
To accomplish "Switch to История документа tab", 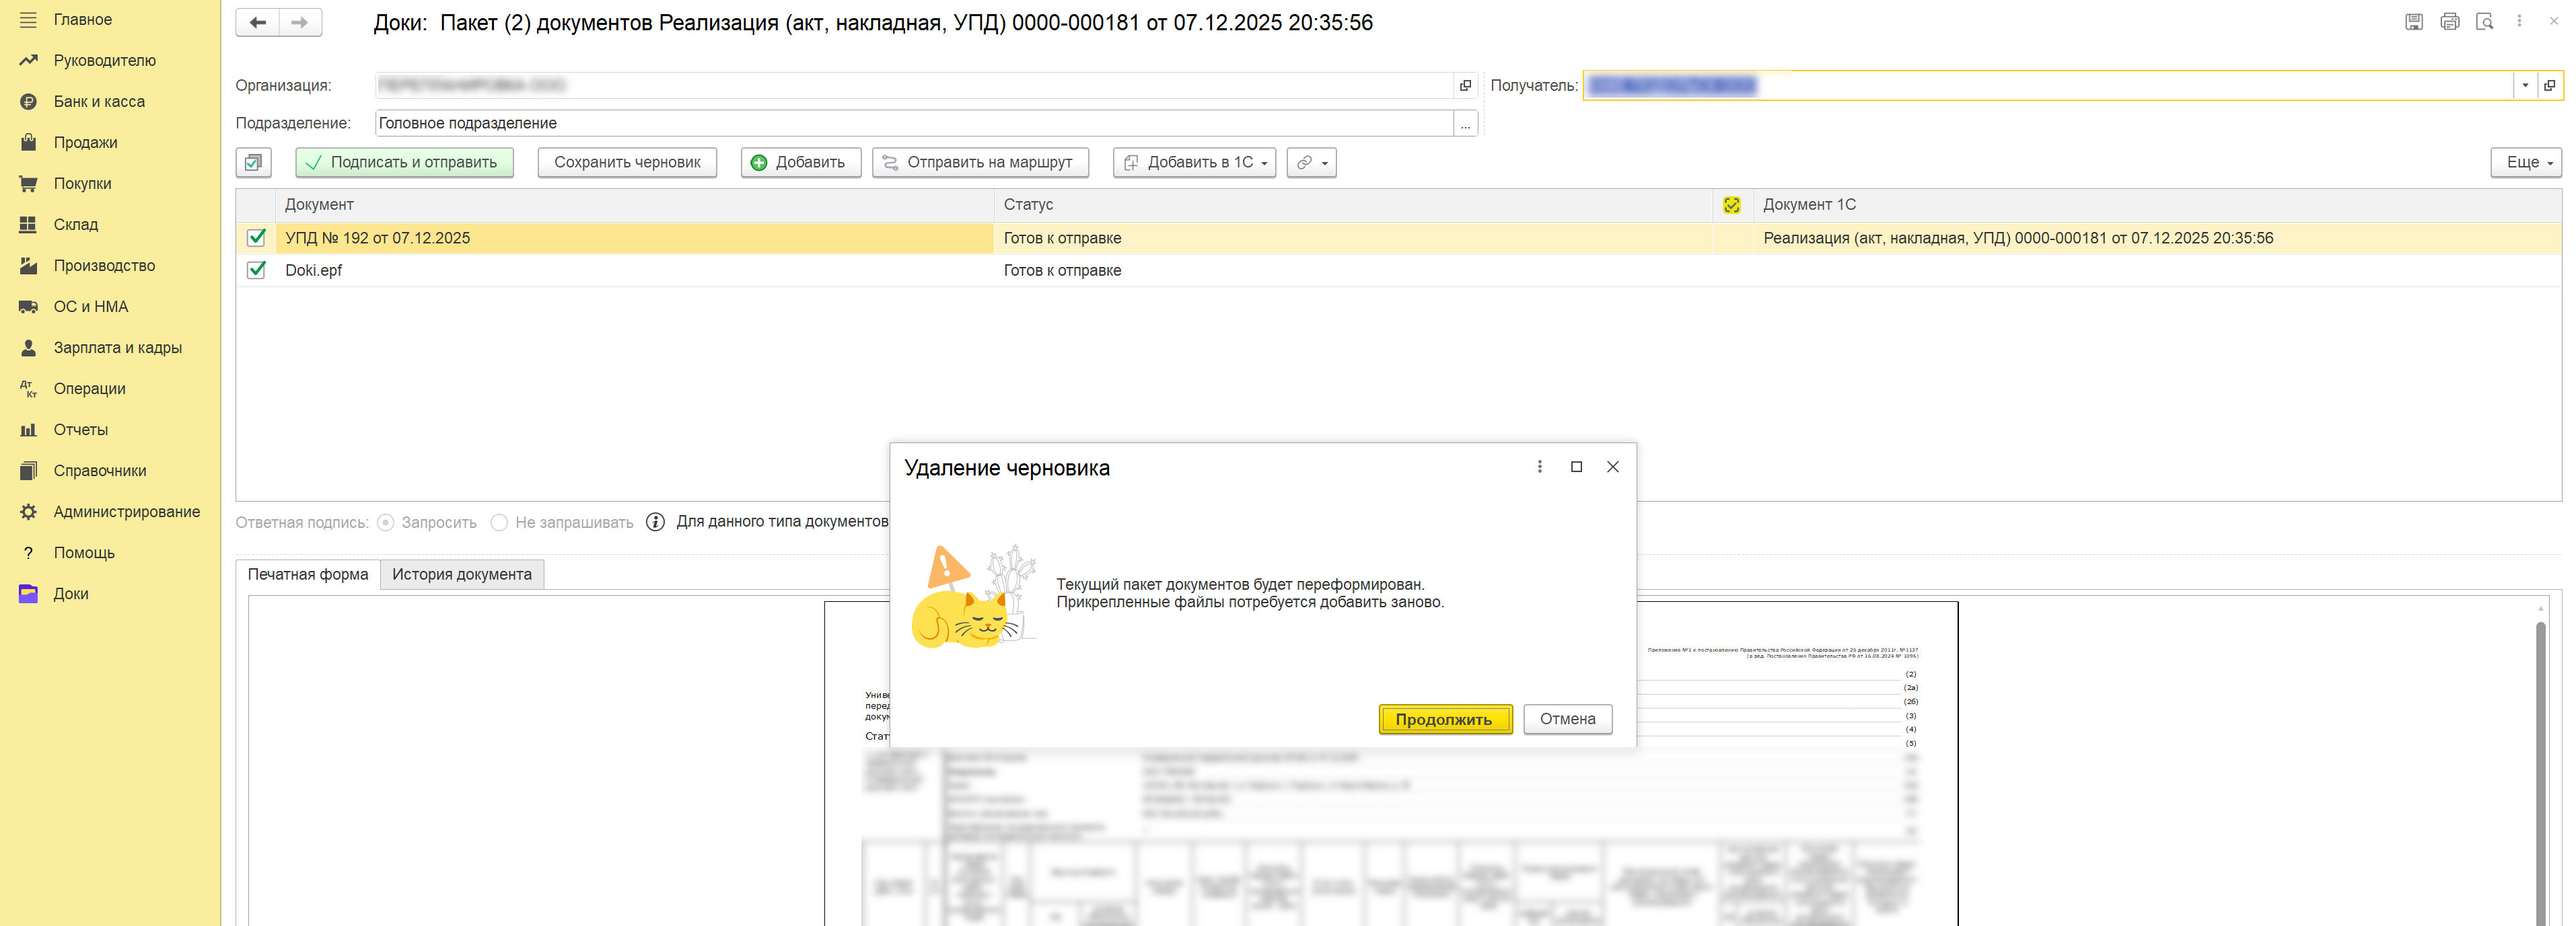I will tap(461, 574).
